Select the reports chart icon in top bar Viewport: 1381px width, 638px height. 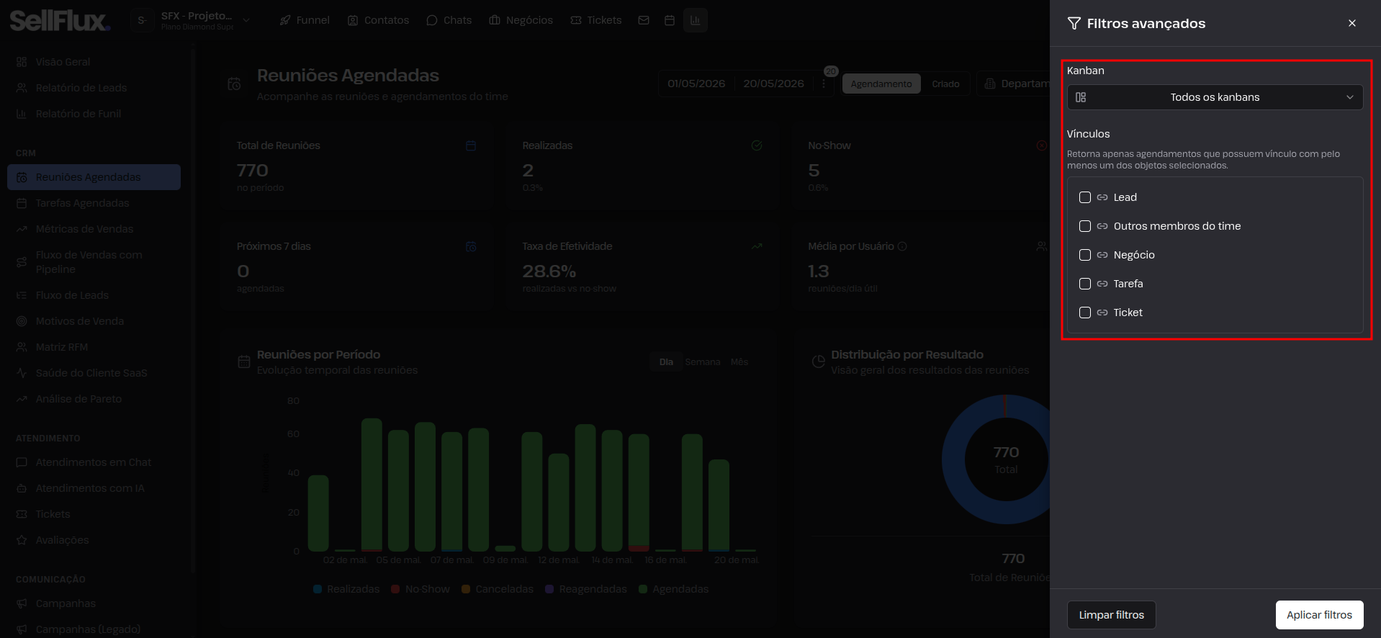coord(695,20)
